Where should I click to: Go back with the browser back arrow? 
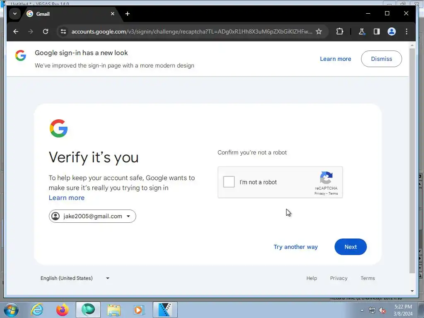tap(16, 31)
